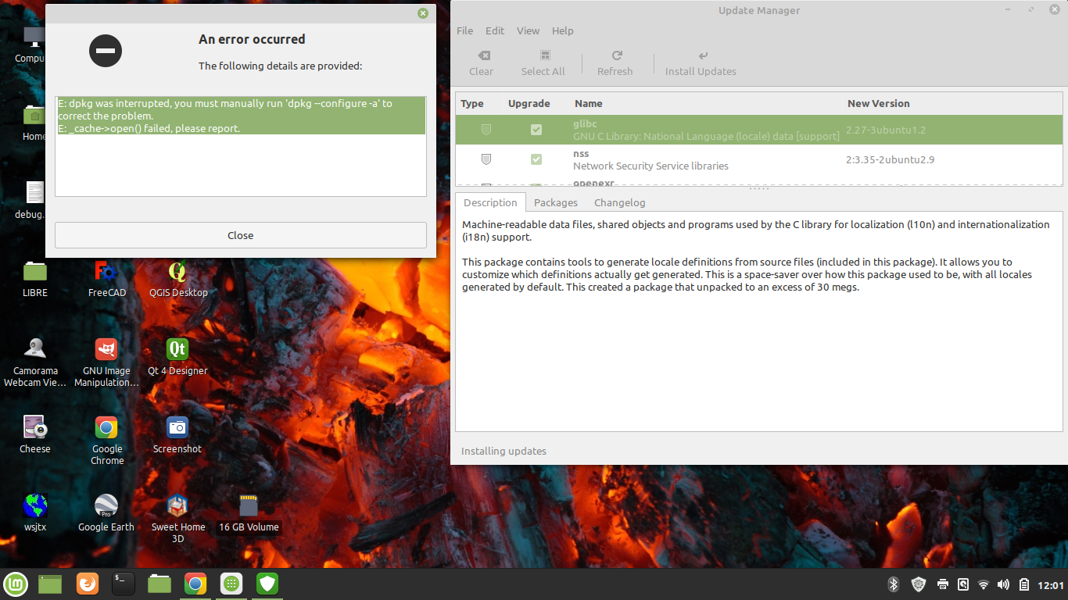Screen dimensions: 1068x600
Task: Open the volume control in tray
Action: coord(1004,584)
